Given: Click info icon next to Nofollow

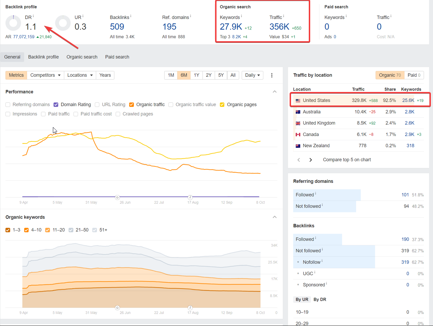Looking at the screenshot, I should click(x=322, y=261).
